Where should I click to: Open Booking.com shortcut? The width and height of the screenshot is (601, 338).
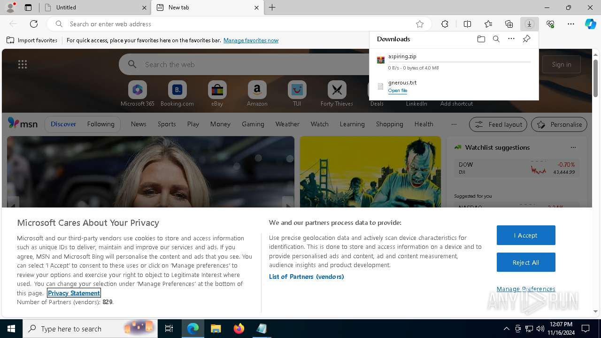pos(177,94)
